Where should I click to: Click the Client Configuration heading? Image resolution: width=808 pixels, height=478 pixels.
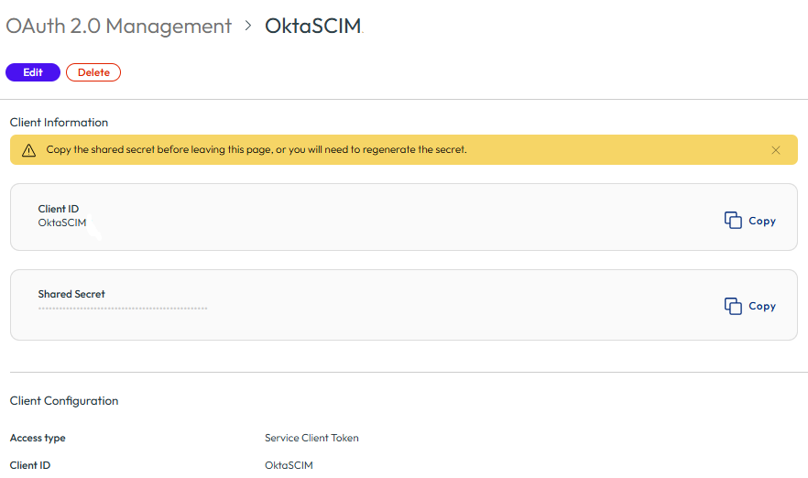(x=64, y=401)
